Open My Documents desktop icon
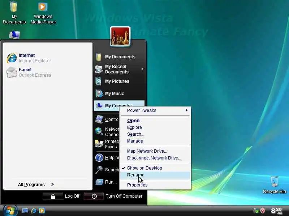Screen dimensions: 289x216 coord(14,13)
